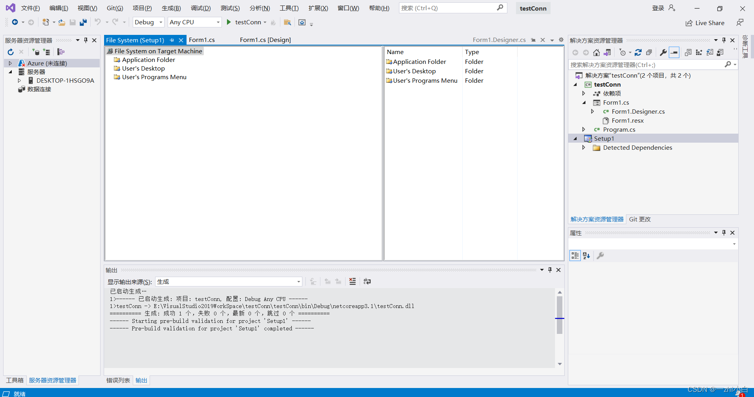
Task: Switch to the Git 更改 tab
Action: point(640,219)
